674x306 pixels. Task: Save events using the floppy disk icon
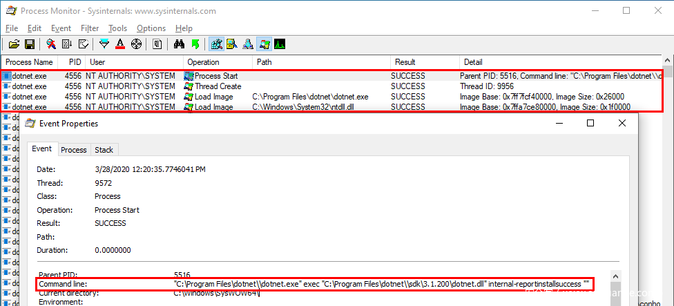click(x=30, y=44)
